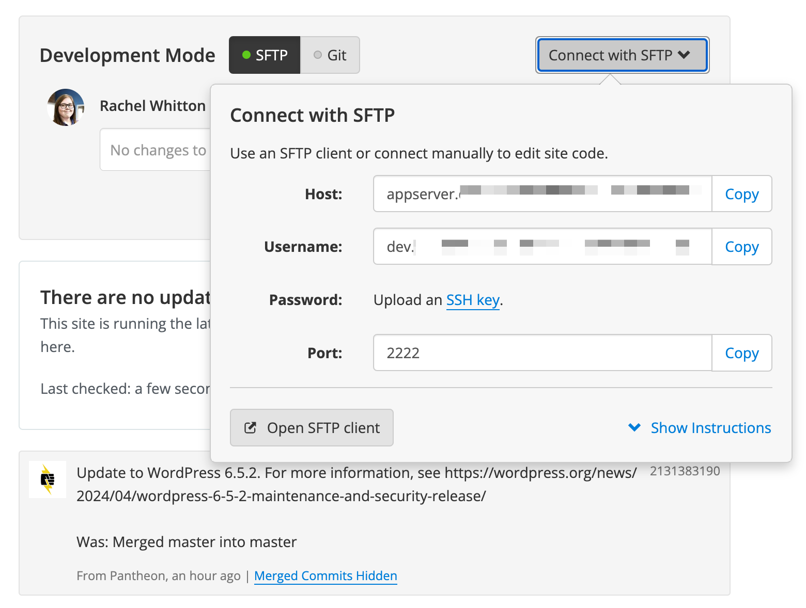
Task: Click the external-link icon on Open SFTP client
Action: point(250,427)
